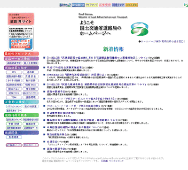Click the 予算・財源 sidebar button
Screen dimensions: 188x170
pos(14,124)
